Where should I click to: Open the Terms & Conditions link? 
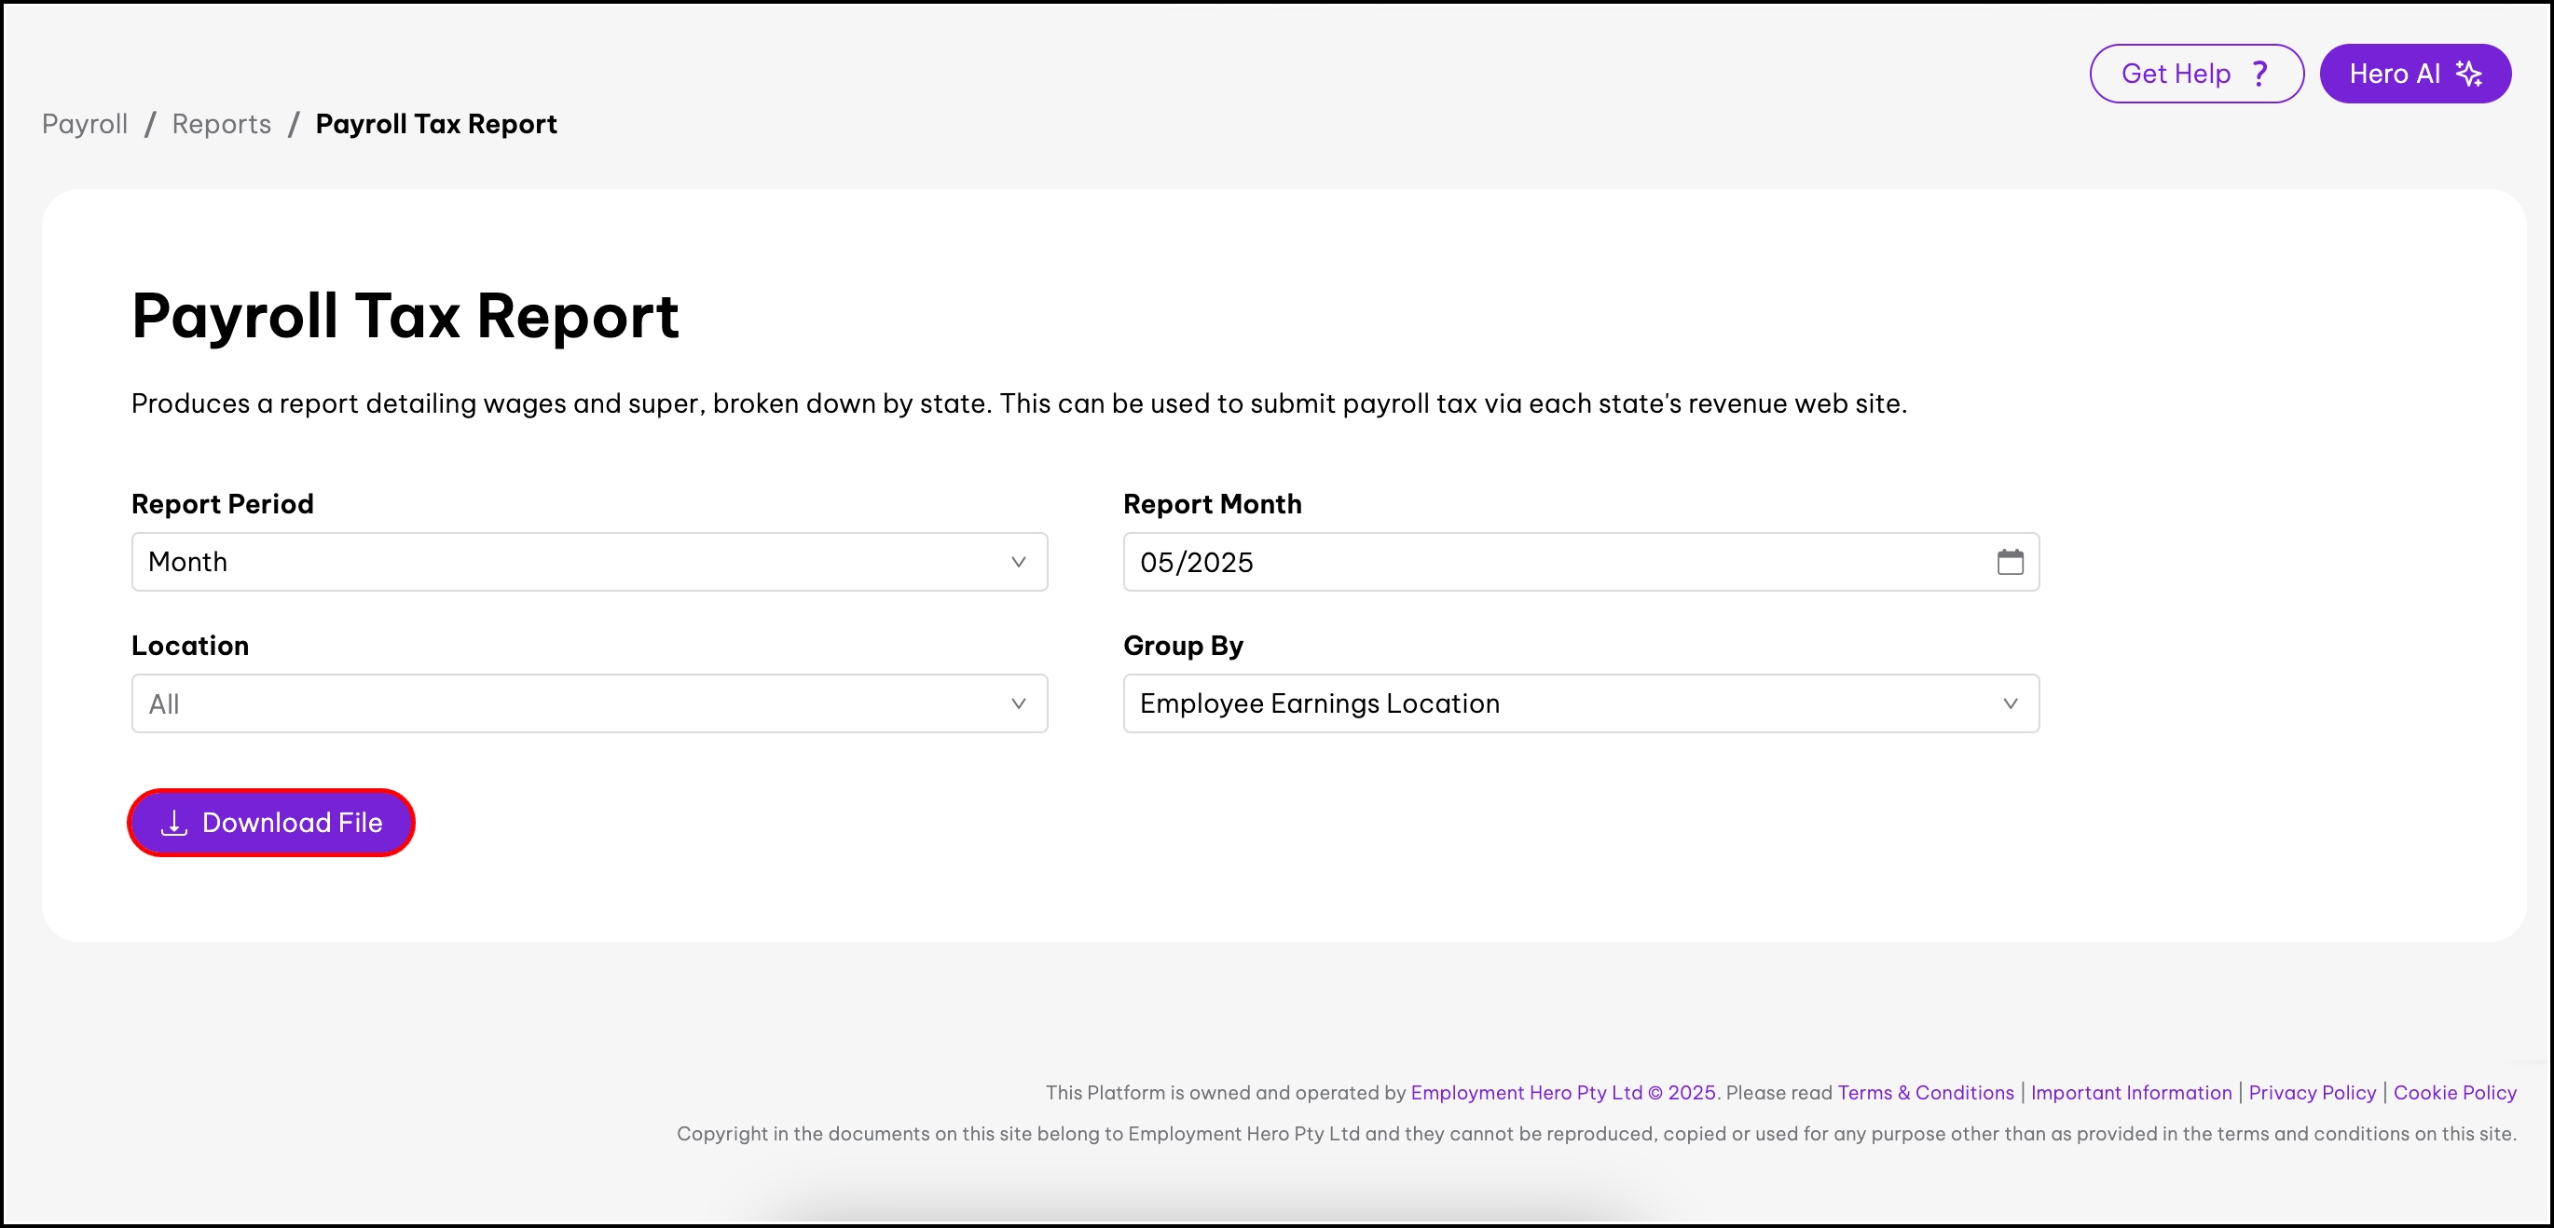coord(1926,1092)
